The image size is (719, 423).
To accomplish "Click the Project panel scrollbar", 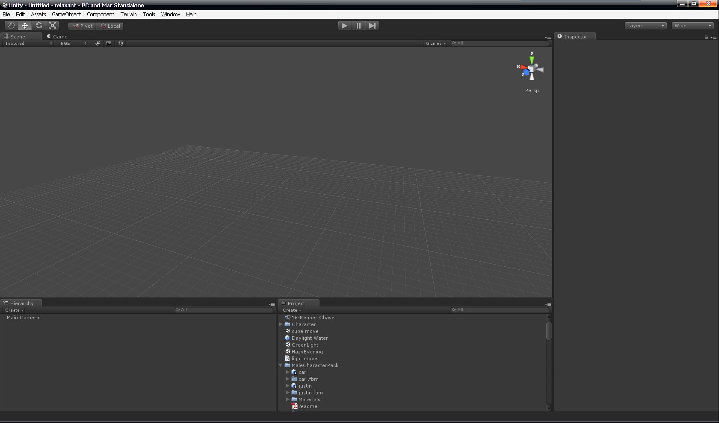I will pos(549,331).
